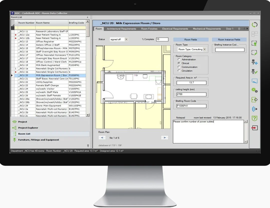Click the red marker beside room _NCU 1b

click(16, 72)
